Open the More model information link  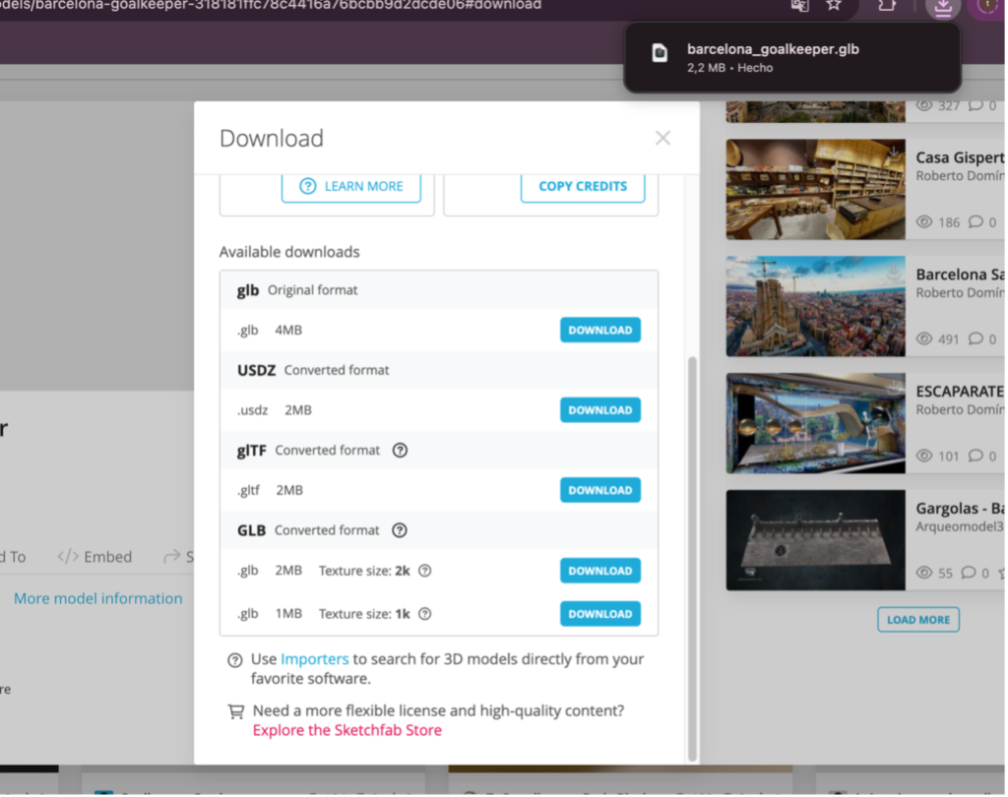pos(97,597)
